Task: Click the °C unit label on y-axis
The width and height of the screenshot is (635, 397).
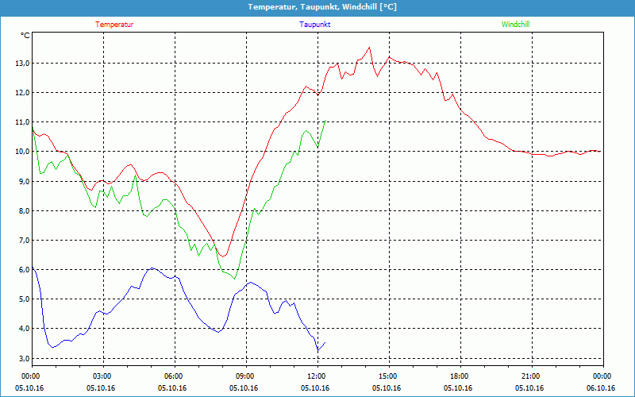Action: point(25,36)
